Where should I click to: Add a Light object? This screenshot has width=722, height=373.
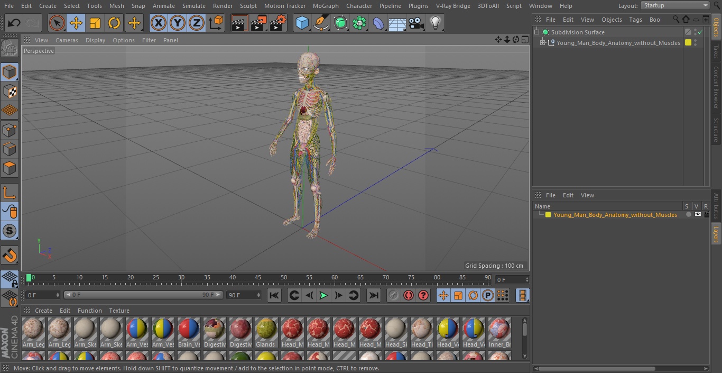(x=436, y=23)
